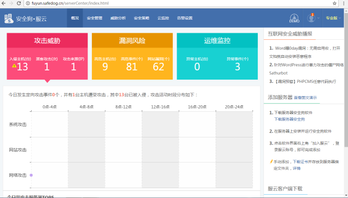Open the DEMO icon in header
This screenshot has width=348, height=198.
tap(294, 18)
